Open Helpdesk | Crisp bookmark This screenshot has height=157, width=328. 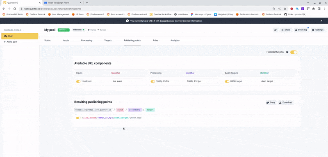[223, 14]
